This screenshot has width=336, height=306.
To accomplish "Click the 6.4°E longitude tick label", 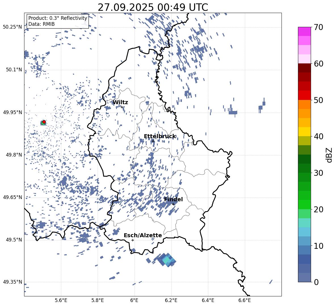I will pos(208,300).
